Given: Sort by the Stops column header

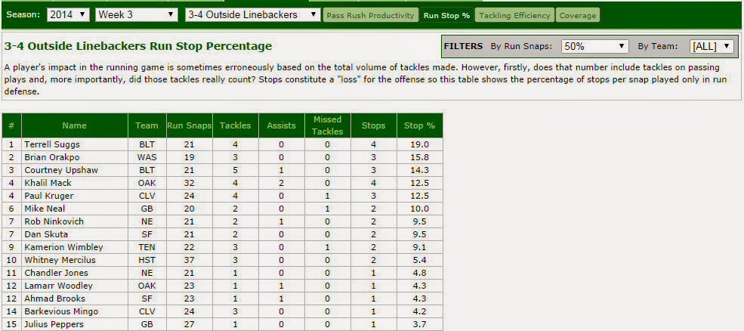Looking at the screenshot, I should (373, 125).
